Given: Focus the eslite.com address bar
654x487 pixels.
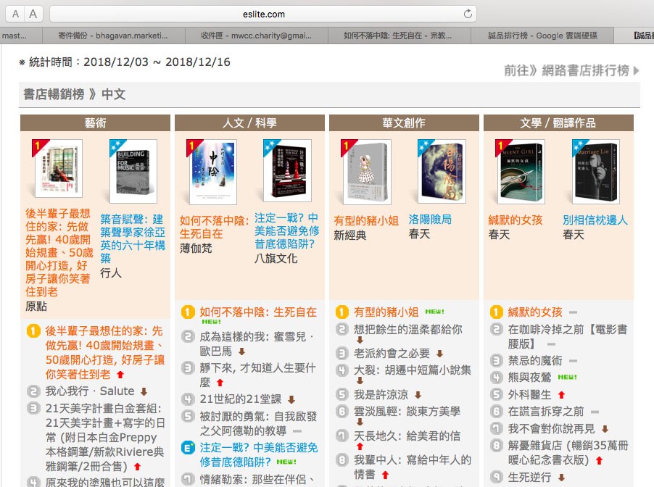Looking at the screenshot, I should pos(263,14).
